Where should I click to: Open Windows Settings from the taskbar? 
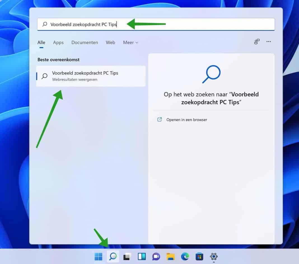point(214,256)
